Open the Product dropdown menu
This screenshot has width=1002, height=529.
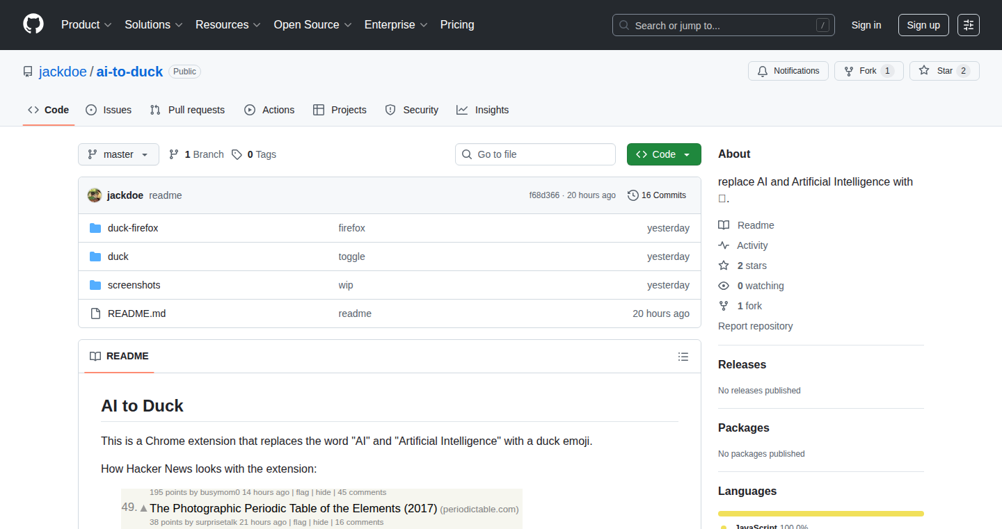86,25
